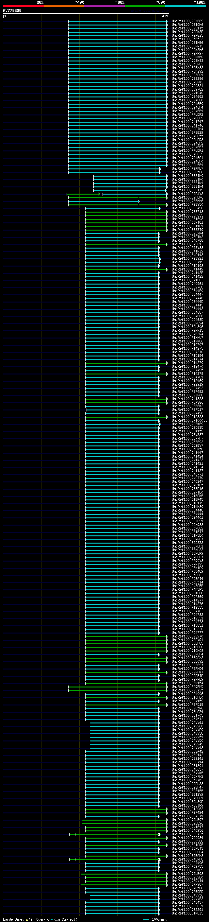Click the 435 end-position marker
The image size is (209, 922).
(165, 16)
